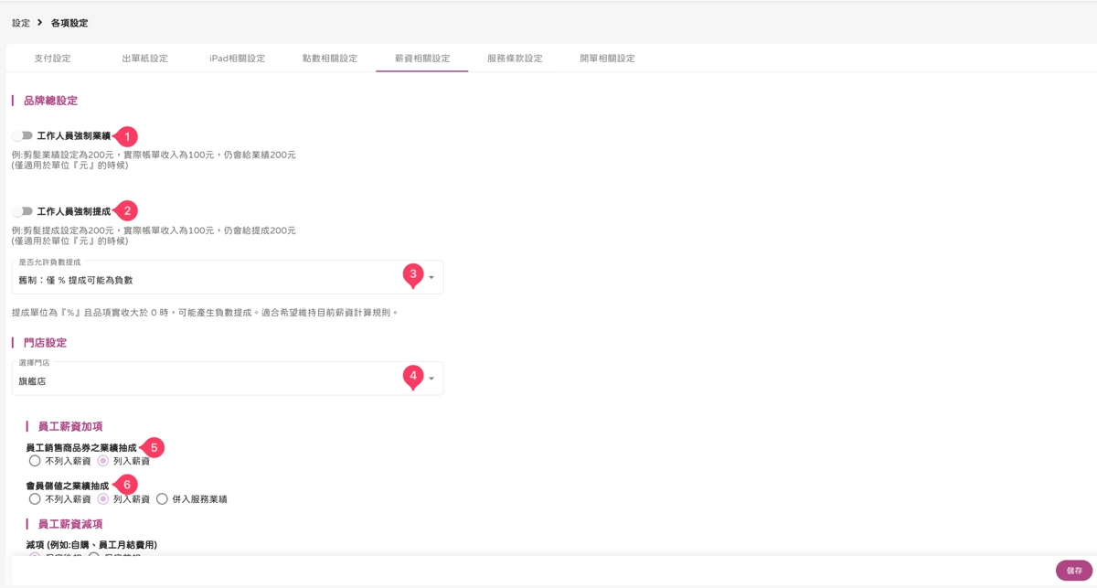The image size is (1097, 588).
Task: Enable the 工作人員強制提成 switch
Action: point(23,211)
